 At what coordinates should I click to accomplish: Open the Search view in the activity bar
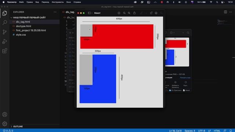click(x=5, y=22)
